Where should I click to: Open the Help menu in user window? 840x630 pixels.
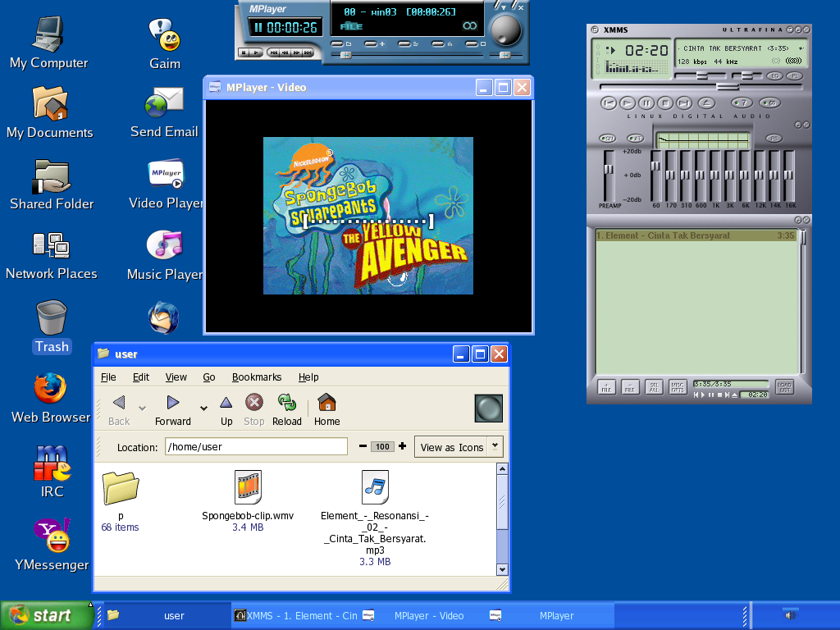(x=308, y=377)
